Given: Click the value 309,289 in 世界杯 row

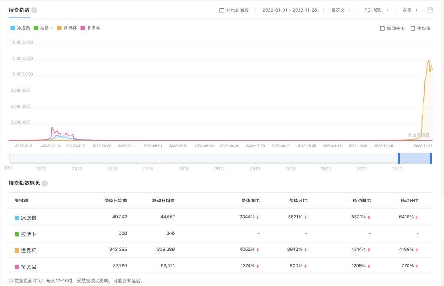Looking at the screenshot, I should coord(166,250).
